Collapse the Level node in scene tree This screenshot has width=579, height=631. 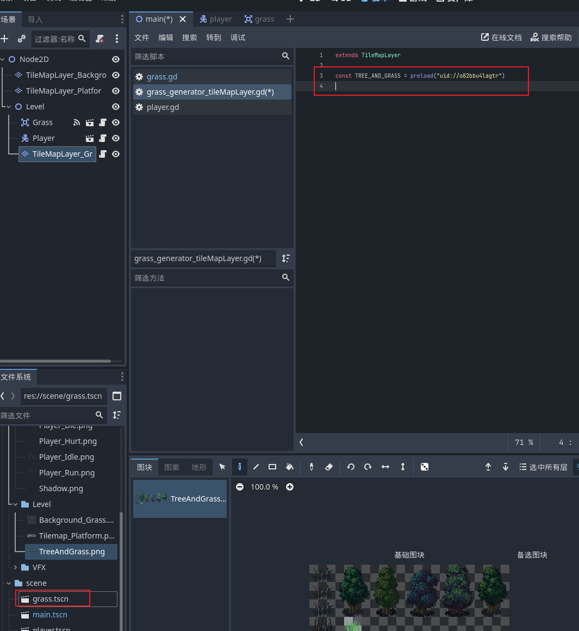pos(9,107)
